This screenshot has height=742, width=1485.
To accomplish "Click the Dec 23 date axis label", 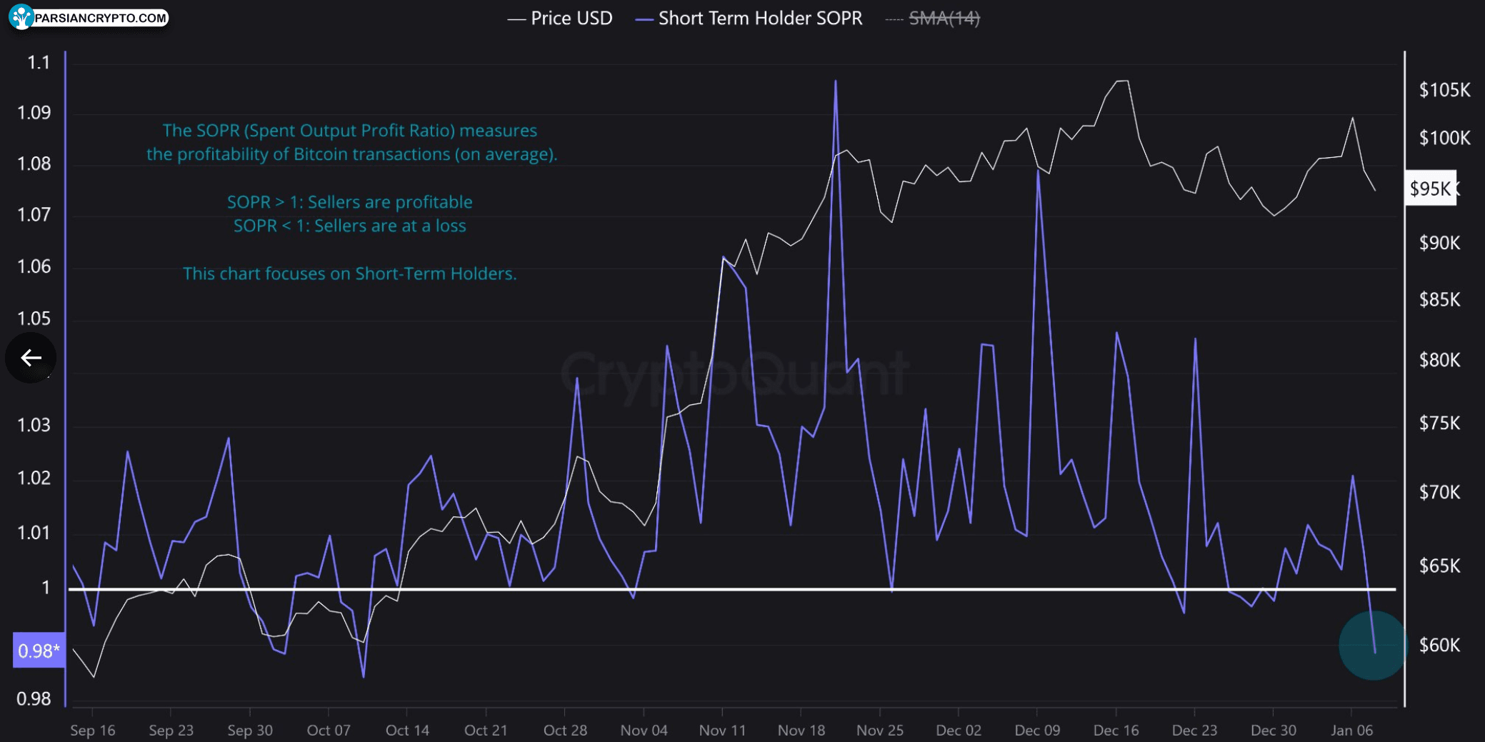I will tap(1194, 730).
